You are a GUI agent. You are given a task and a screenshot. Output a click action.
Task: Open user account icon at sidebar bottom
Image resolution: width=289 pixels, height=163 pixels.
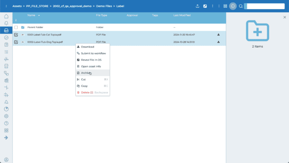click(6, 160)
